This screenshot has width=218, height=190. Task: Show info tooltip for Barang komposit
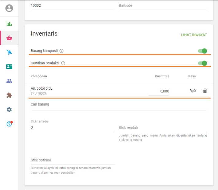tap(61, 51)
